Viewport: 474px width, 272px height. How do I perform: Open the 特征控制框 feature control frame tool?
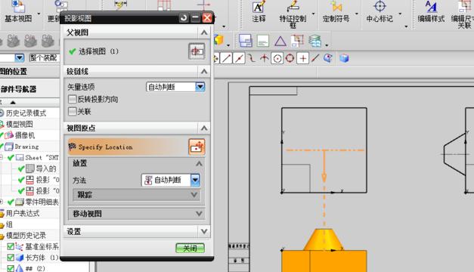[293, 14]
